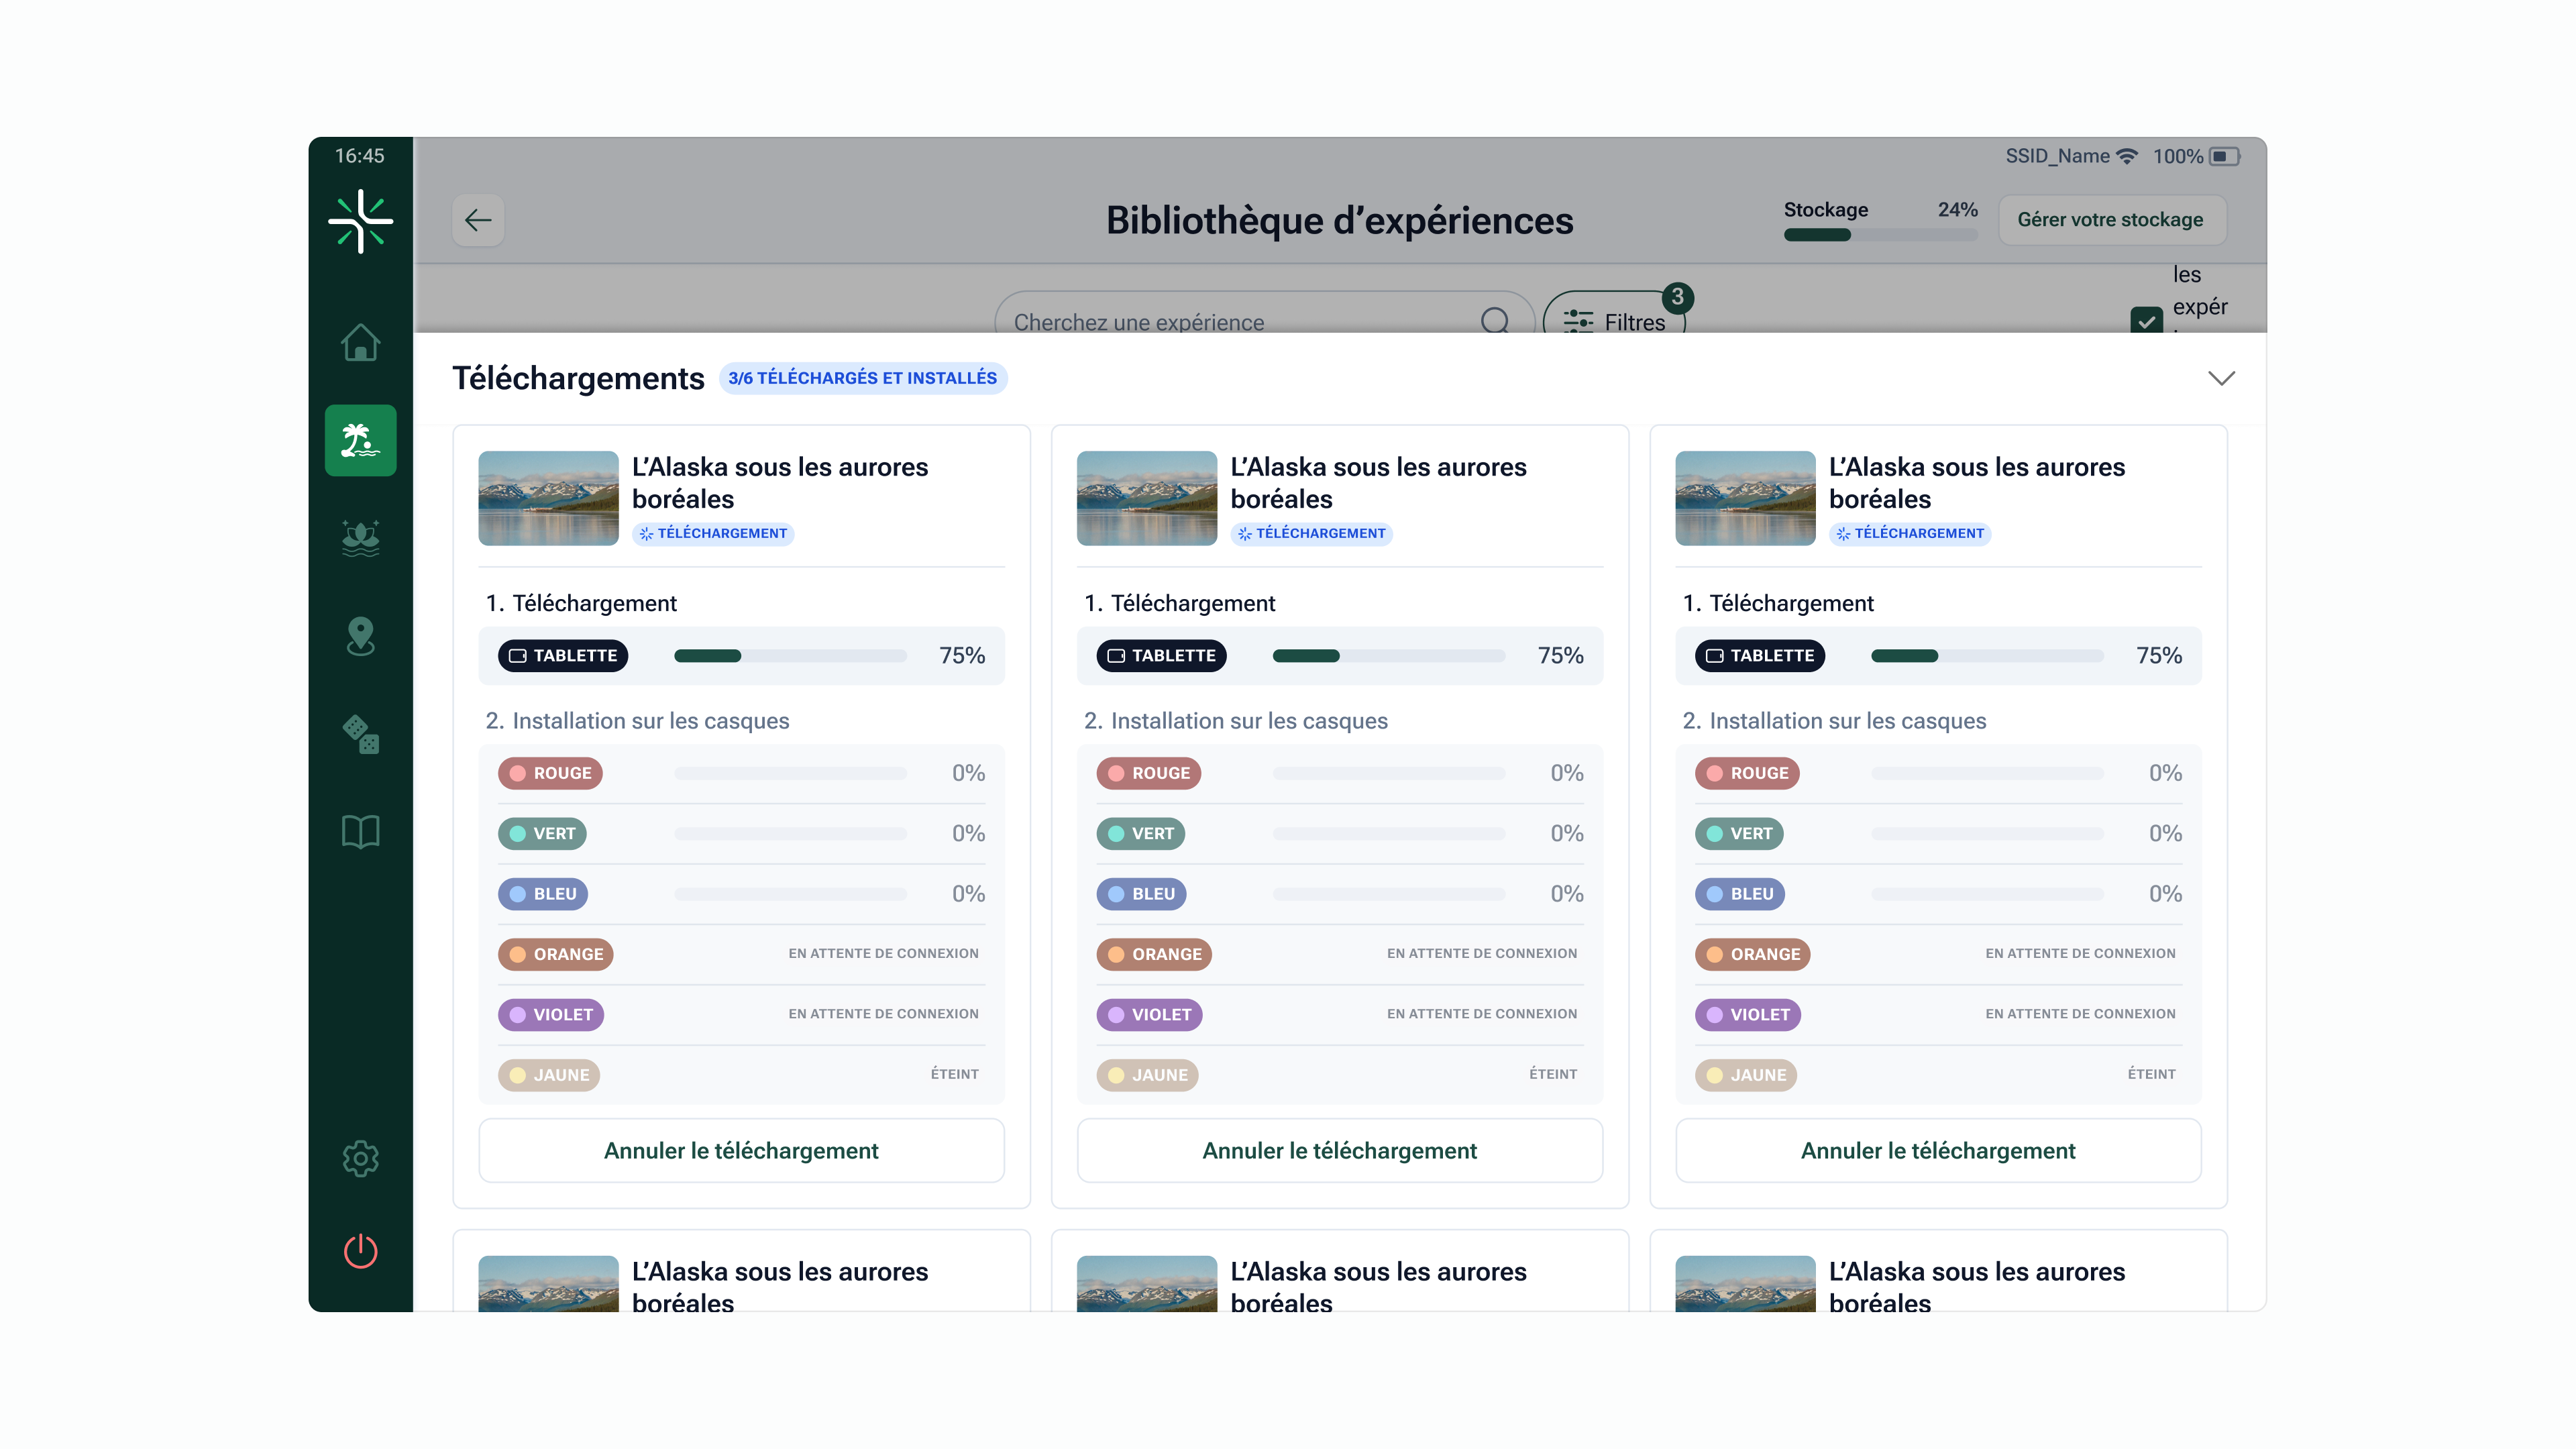Cancel download in third Alaska card
Screen dimensions: 2576x1449
[1937, 1150]
